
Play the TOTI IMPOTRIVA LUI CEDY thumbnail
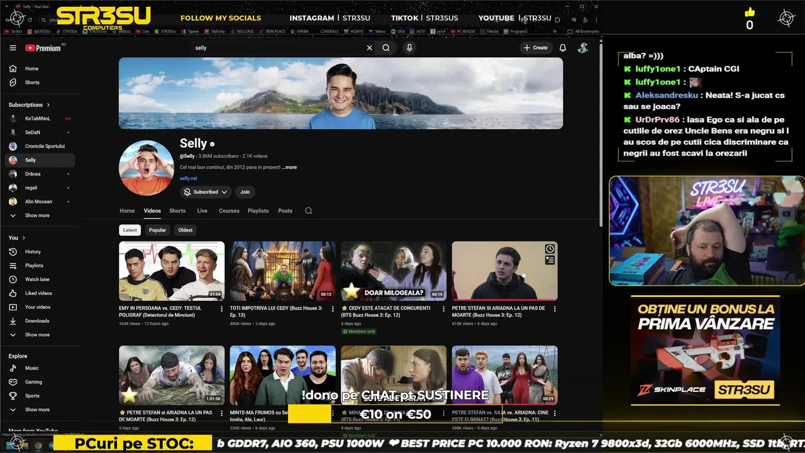[x=282, y=271]
